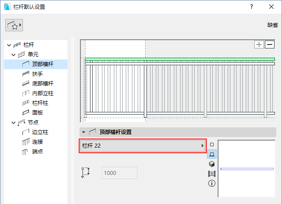Zoom out the railing preview
The width and height of the screenshot is (282, 204).
(x=270, y=45)
